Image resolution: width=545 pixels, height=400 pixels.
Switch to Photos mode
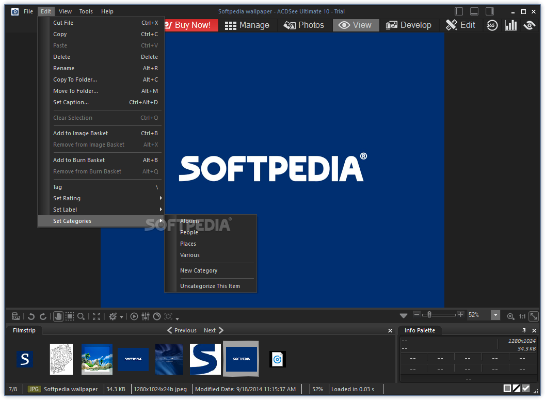(304, 25)
